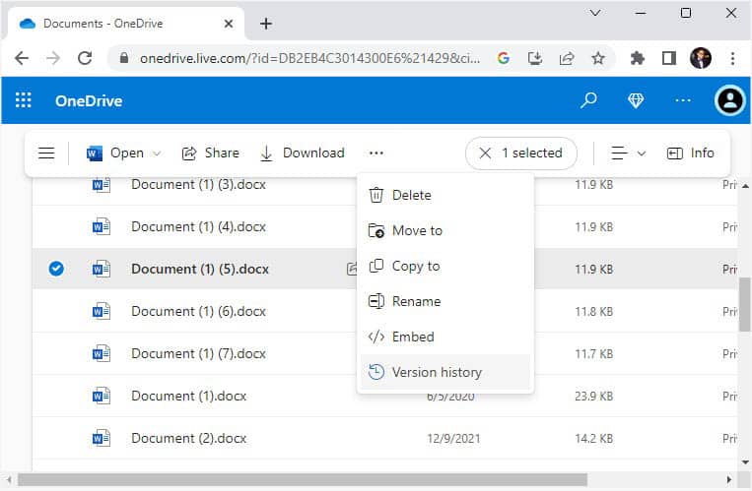Select Rename in the menu

click(x=445, y=301)
